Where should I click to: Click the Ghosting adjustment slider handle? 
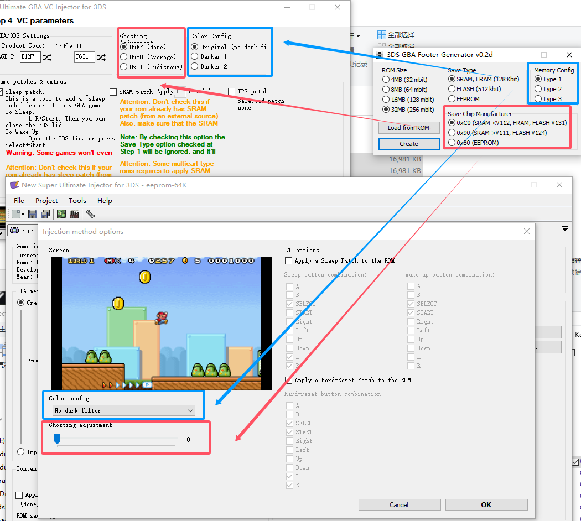click(x=57, y=439)
